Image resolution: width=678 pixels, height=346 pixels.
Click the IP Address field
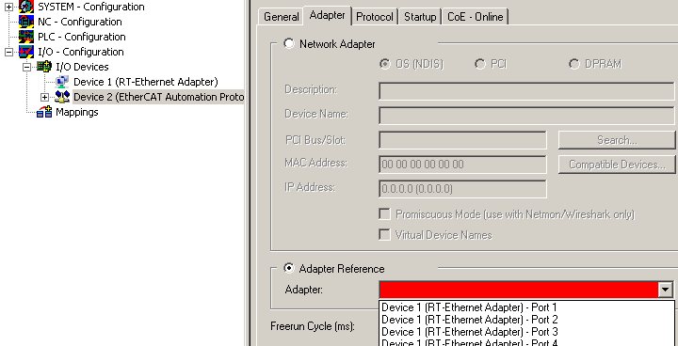click(x=462, y=189)
